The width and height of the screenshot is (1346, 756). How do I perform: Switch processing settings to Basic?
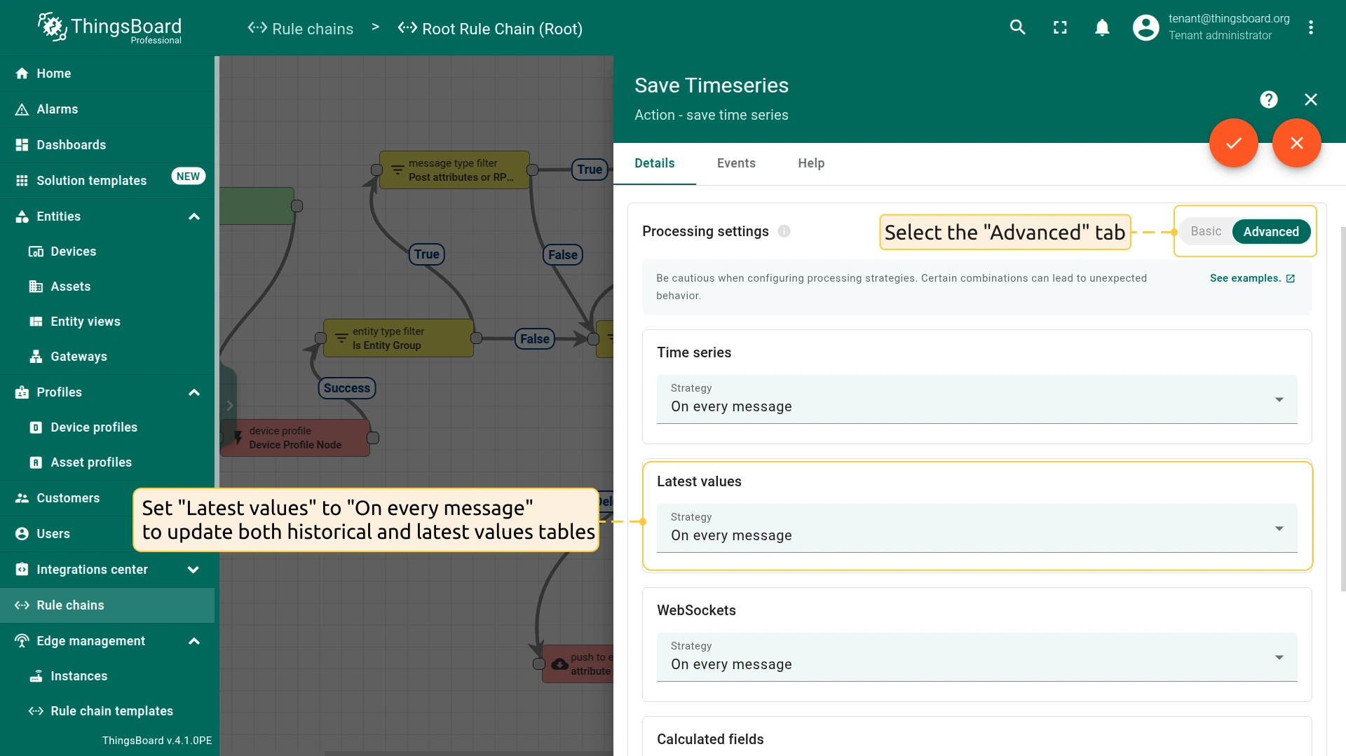point(1205,231)
